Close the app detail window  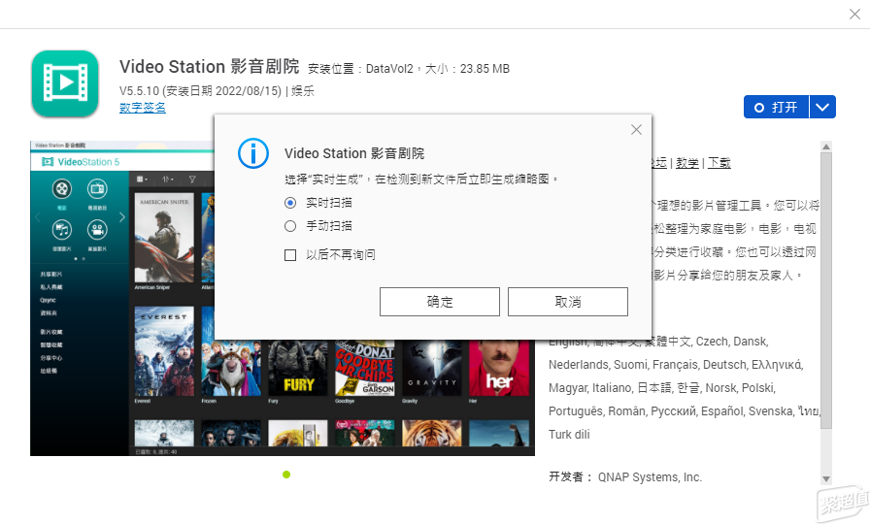(x=854, y=15)
